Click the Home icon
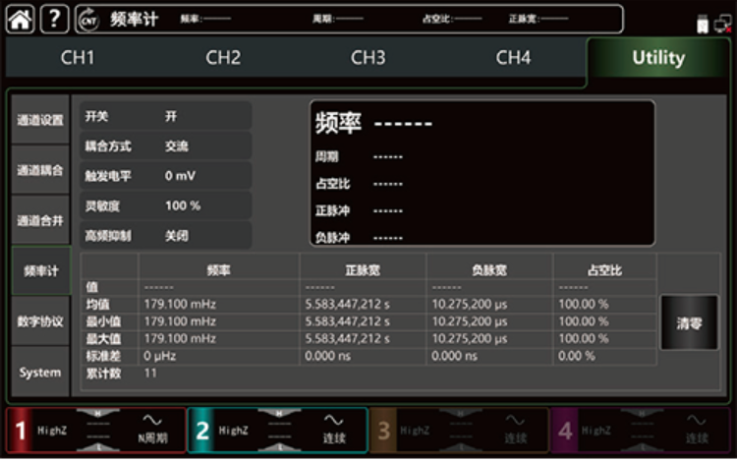The image size is (737, 461). click(20, 19)
